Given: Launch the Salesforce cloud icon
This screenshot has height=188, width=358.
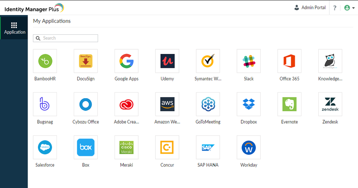Looking at the screenshot, I should pos(45,148).
